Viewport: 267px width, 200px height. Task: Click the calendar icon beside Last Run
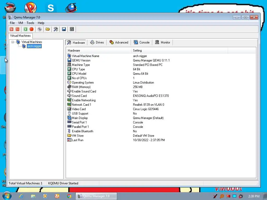click(69, 140)
